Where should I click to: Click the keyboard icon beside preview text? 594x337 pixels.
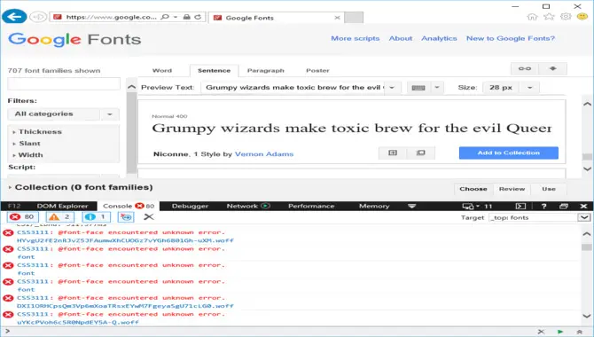point(418,88)
